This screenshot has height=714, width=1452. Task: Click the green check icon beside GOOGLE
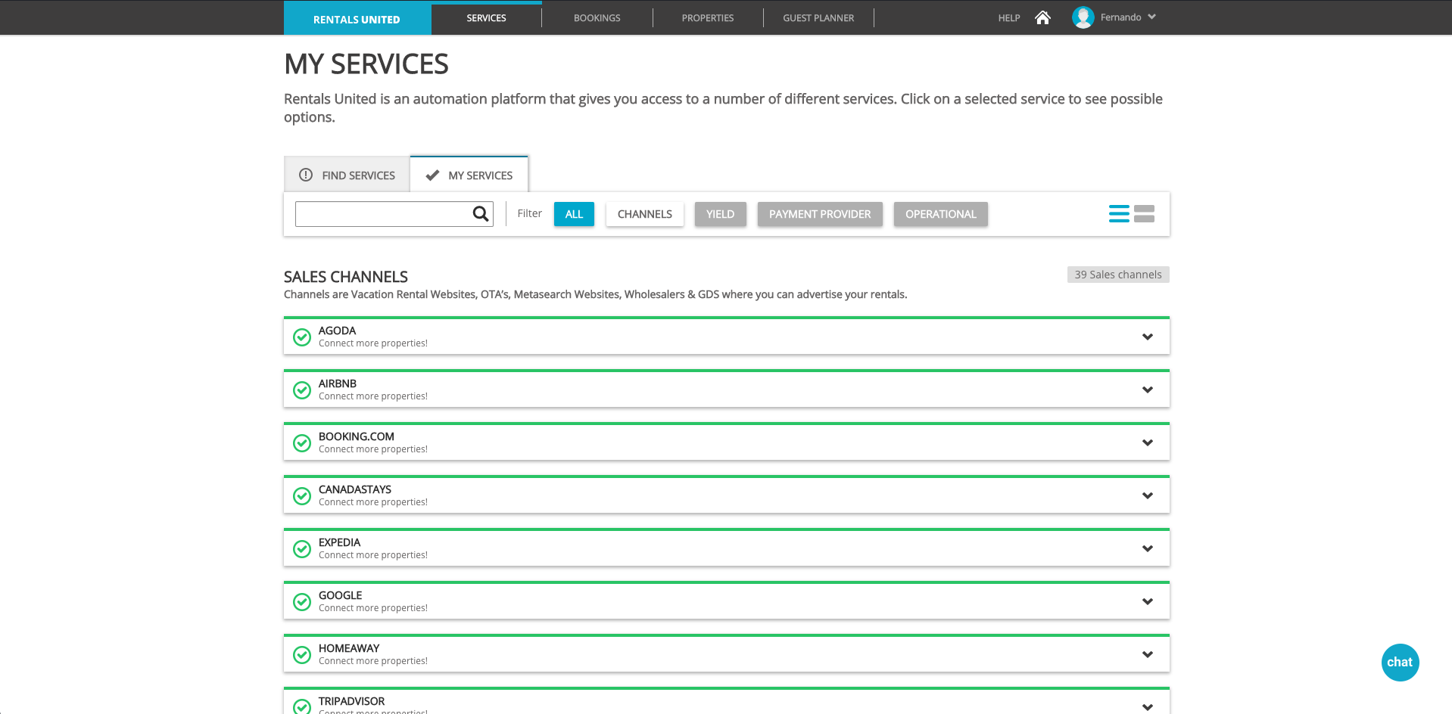tap(302, 602)
